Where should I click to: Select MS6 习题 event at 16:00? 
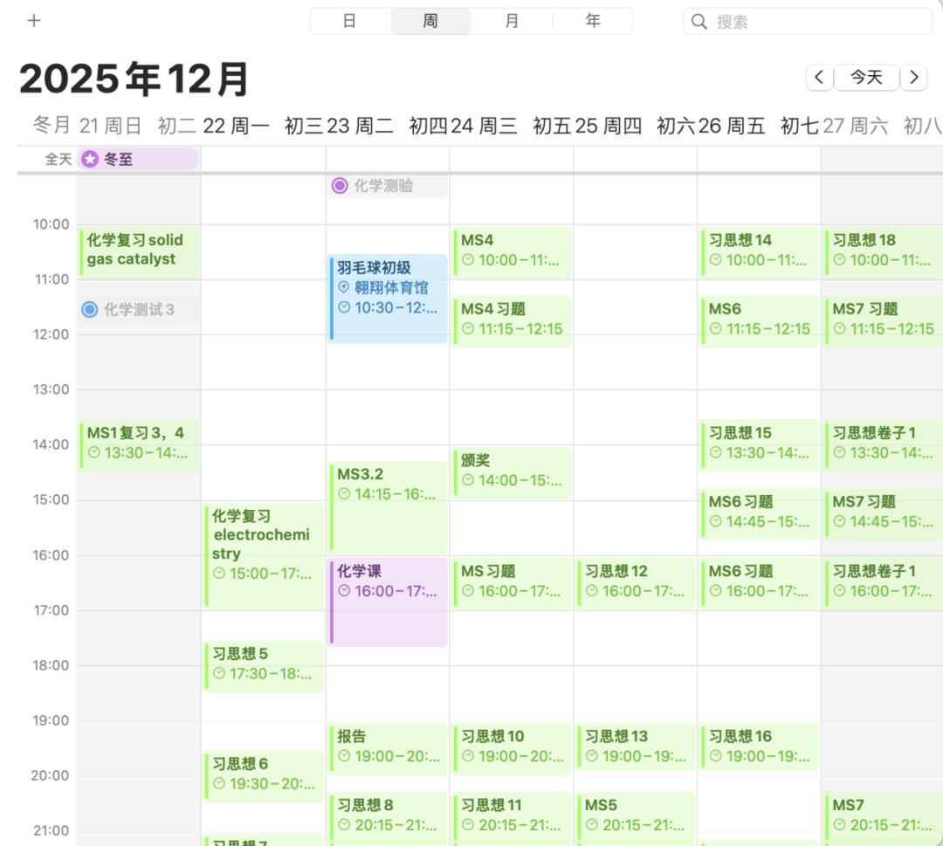pos(759,583)
